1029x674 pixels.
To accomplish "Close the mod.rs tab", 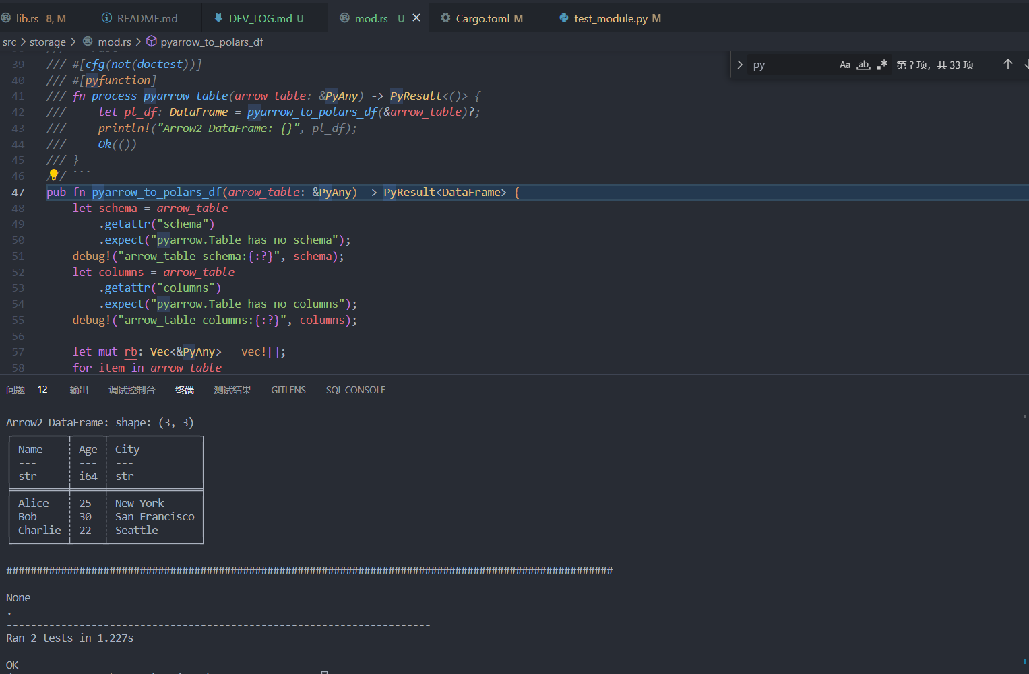I will coord(416,18).
